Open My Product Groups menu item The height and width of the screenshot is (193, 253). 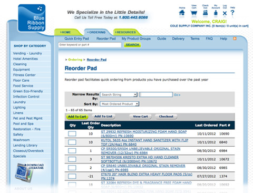point(136,38)
